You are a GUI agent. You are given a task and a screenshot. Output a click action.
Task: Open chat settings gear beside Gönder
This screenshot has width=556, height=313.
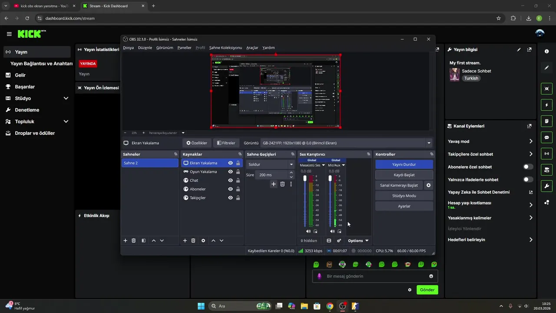point(410,290)
